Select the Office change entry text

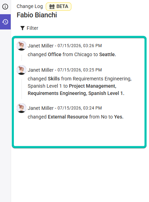click(72, 54)
